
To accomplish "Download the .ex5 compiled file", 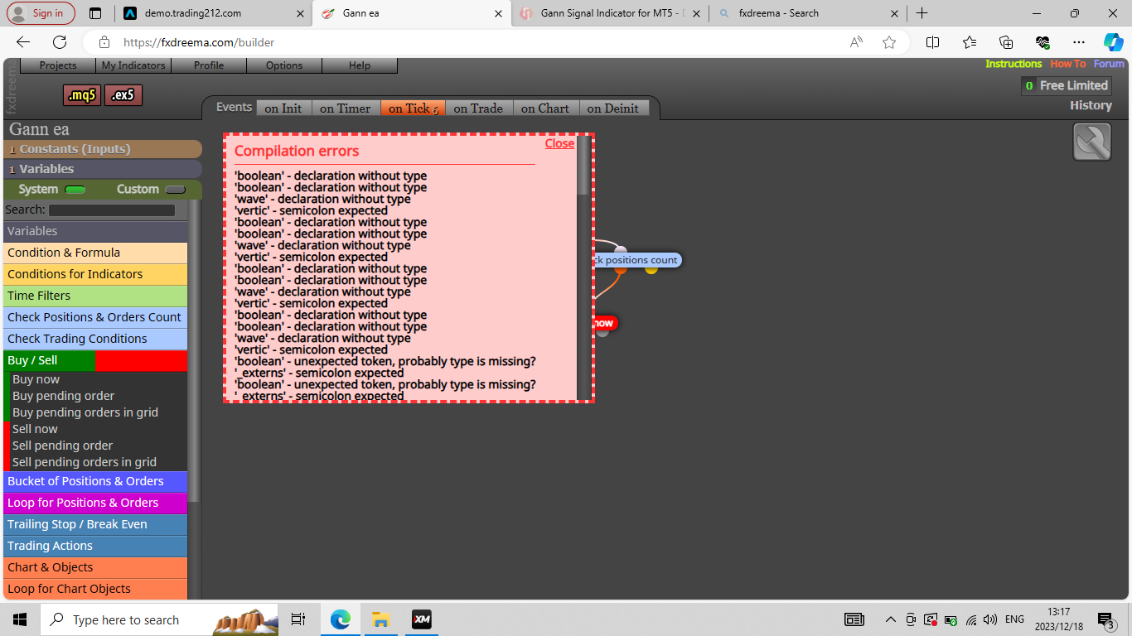I will tap(123, 96).
